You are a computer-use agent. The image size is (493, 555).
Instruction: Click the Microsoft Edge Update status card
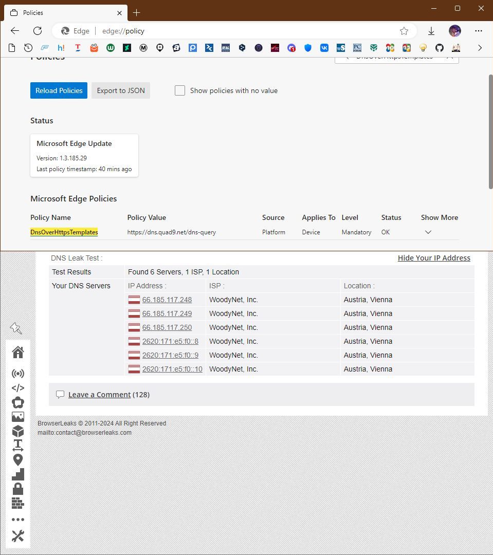(84, 155)
